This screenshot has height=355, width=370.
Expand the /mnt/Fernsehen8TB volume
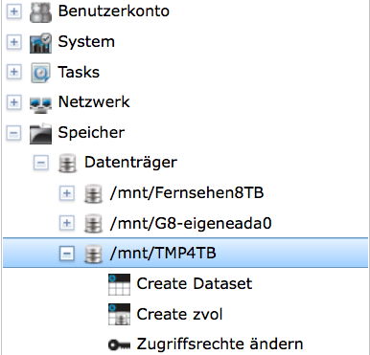pos(67,193)
